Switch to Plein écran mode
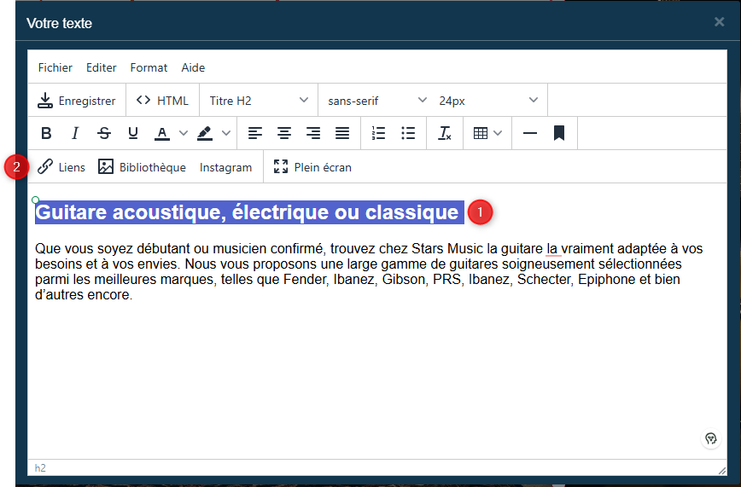The width and height of the screenshot is (741, 487). coord(312,167)
